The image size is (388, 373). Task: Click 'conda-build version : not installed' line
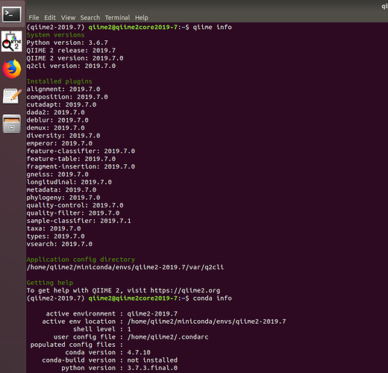[x=110, y=360]
